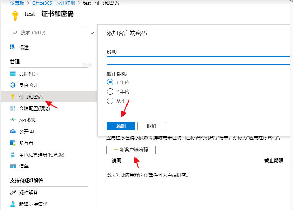The height and width of the screenshot is (210, 293).
Task: Click the yellow key icon beside the page title
Action: pyautogui.click(x=15, y=16)
